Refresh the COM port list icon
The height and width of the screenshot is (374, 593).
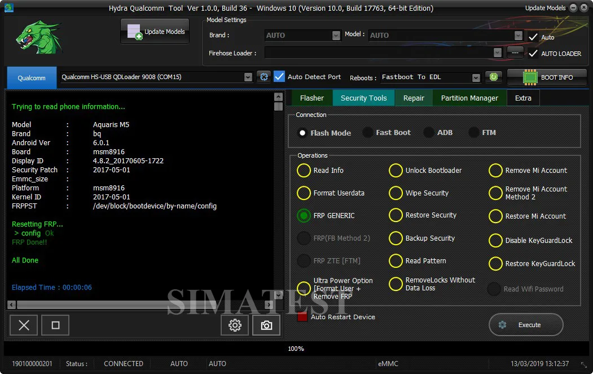264,77
